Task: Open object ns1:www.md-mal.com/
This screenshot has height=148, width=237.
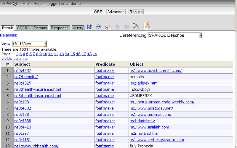Action: (x=150, y=115)
